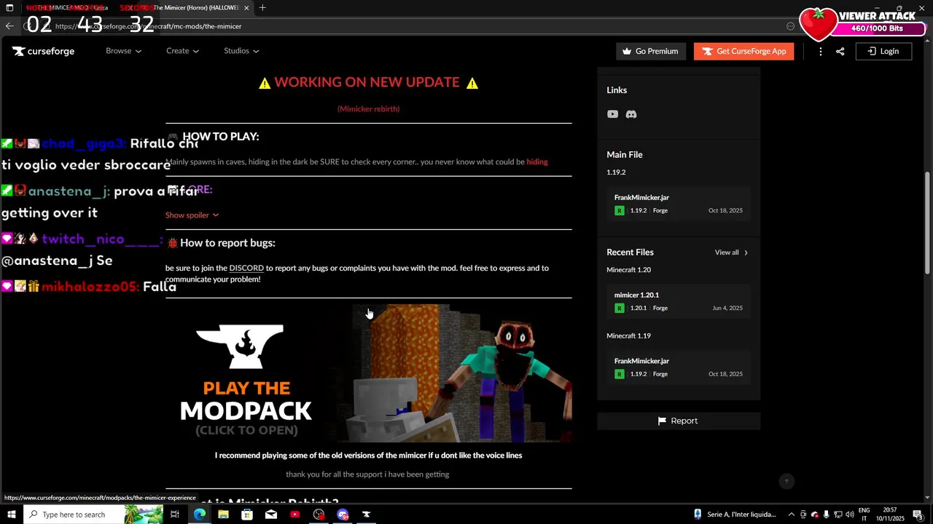Open Mail app from taskbar
Image resolution: width=933 pixels, height=524 pixels.
point(271,515)
